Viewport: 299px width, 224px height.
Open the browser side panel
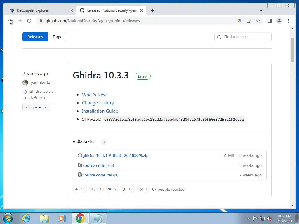tap(270, 21)
